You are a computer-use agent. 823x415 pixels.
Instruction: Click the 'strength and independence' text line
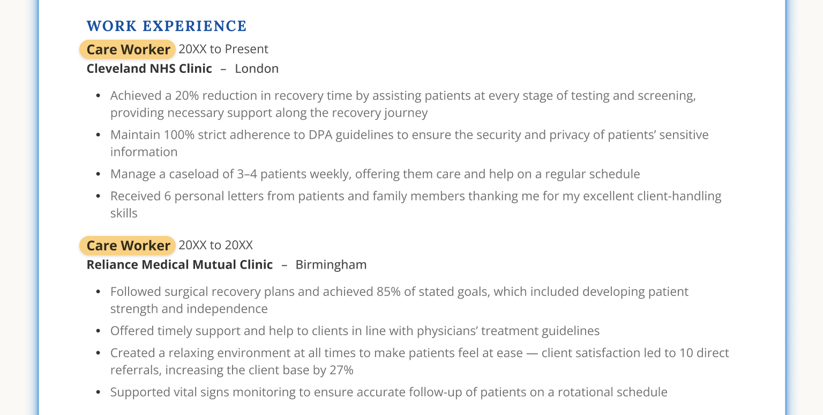(x=189, y=309)
